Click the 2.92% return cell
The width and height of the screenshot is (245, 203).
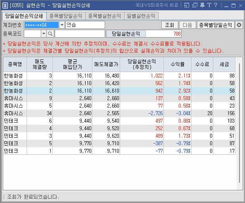click(177, 91)
